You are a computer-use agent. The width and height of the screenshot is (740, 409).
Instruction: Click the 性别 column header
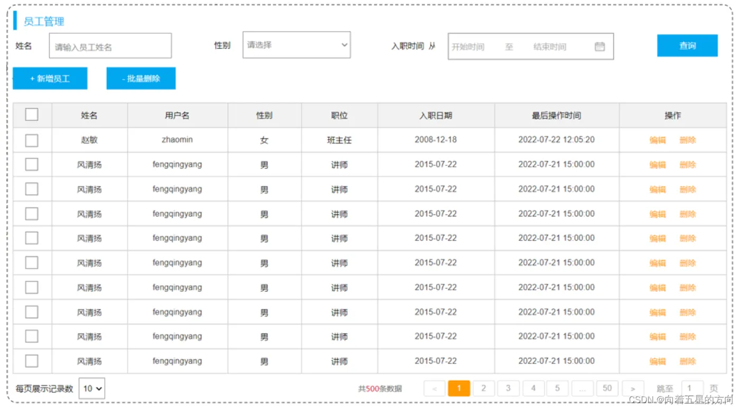(x=264, y=115)
